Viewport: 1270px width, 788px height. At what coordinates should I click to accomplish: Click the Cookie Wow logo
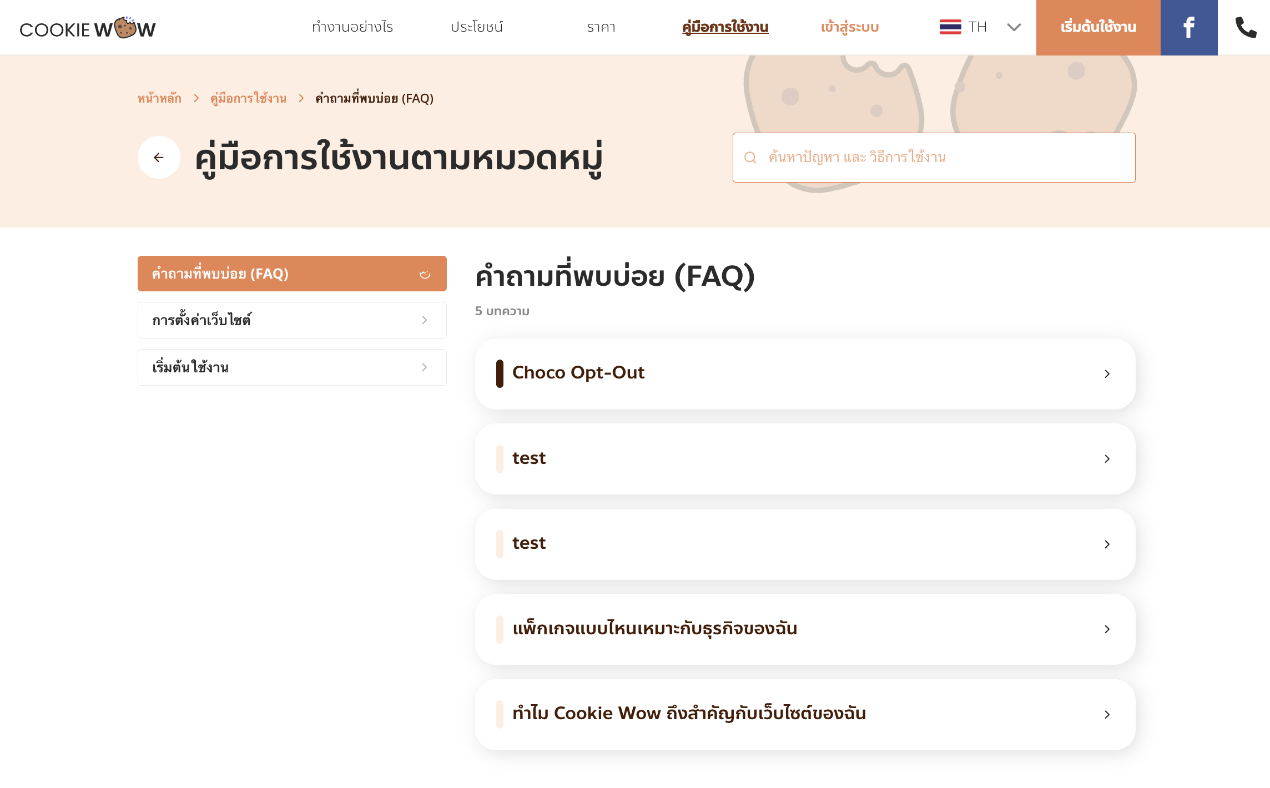(x=88, y=28)
